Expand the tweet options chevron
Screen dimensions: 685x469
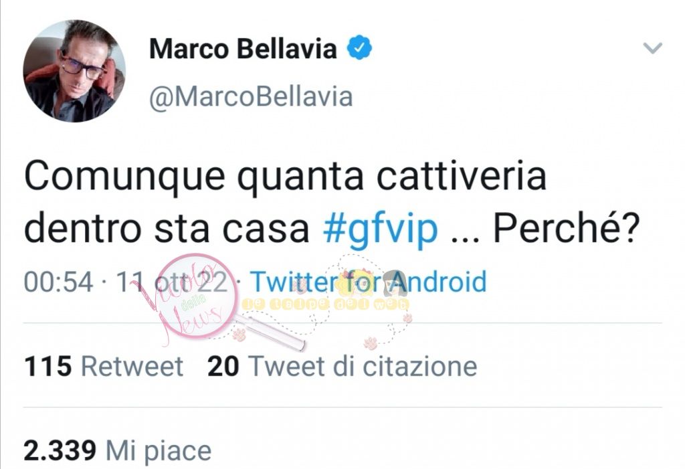(x=653, y=48)
